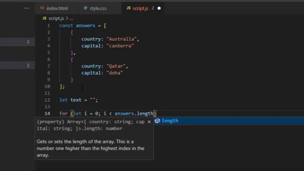The image size is (304, 171).
Task: Click the error count 2 on script.js tab
Action: (x=153, y=8)
